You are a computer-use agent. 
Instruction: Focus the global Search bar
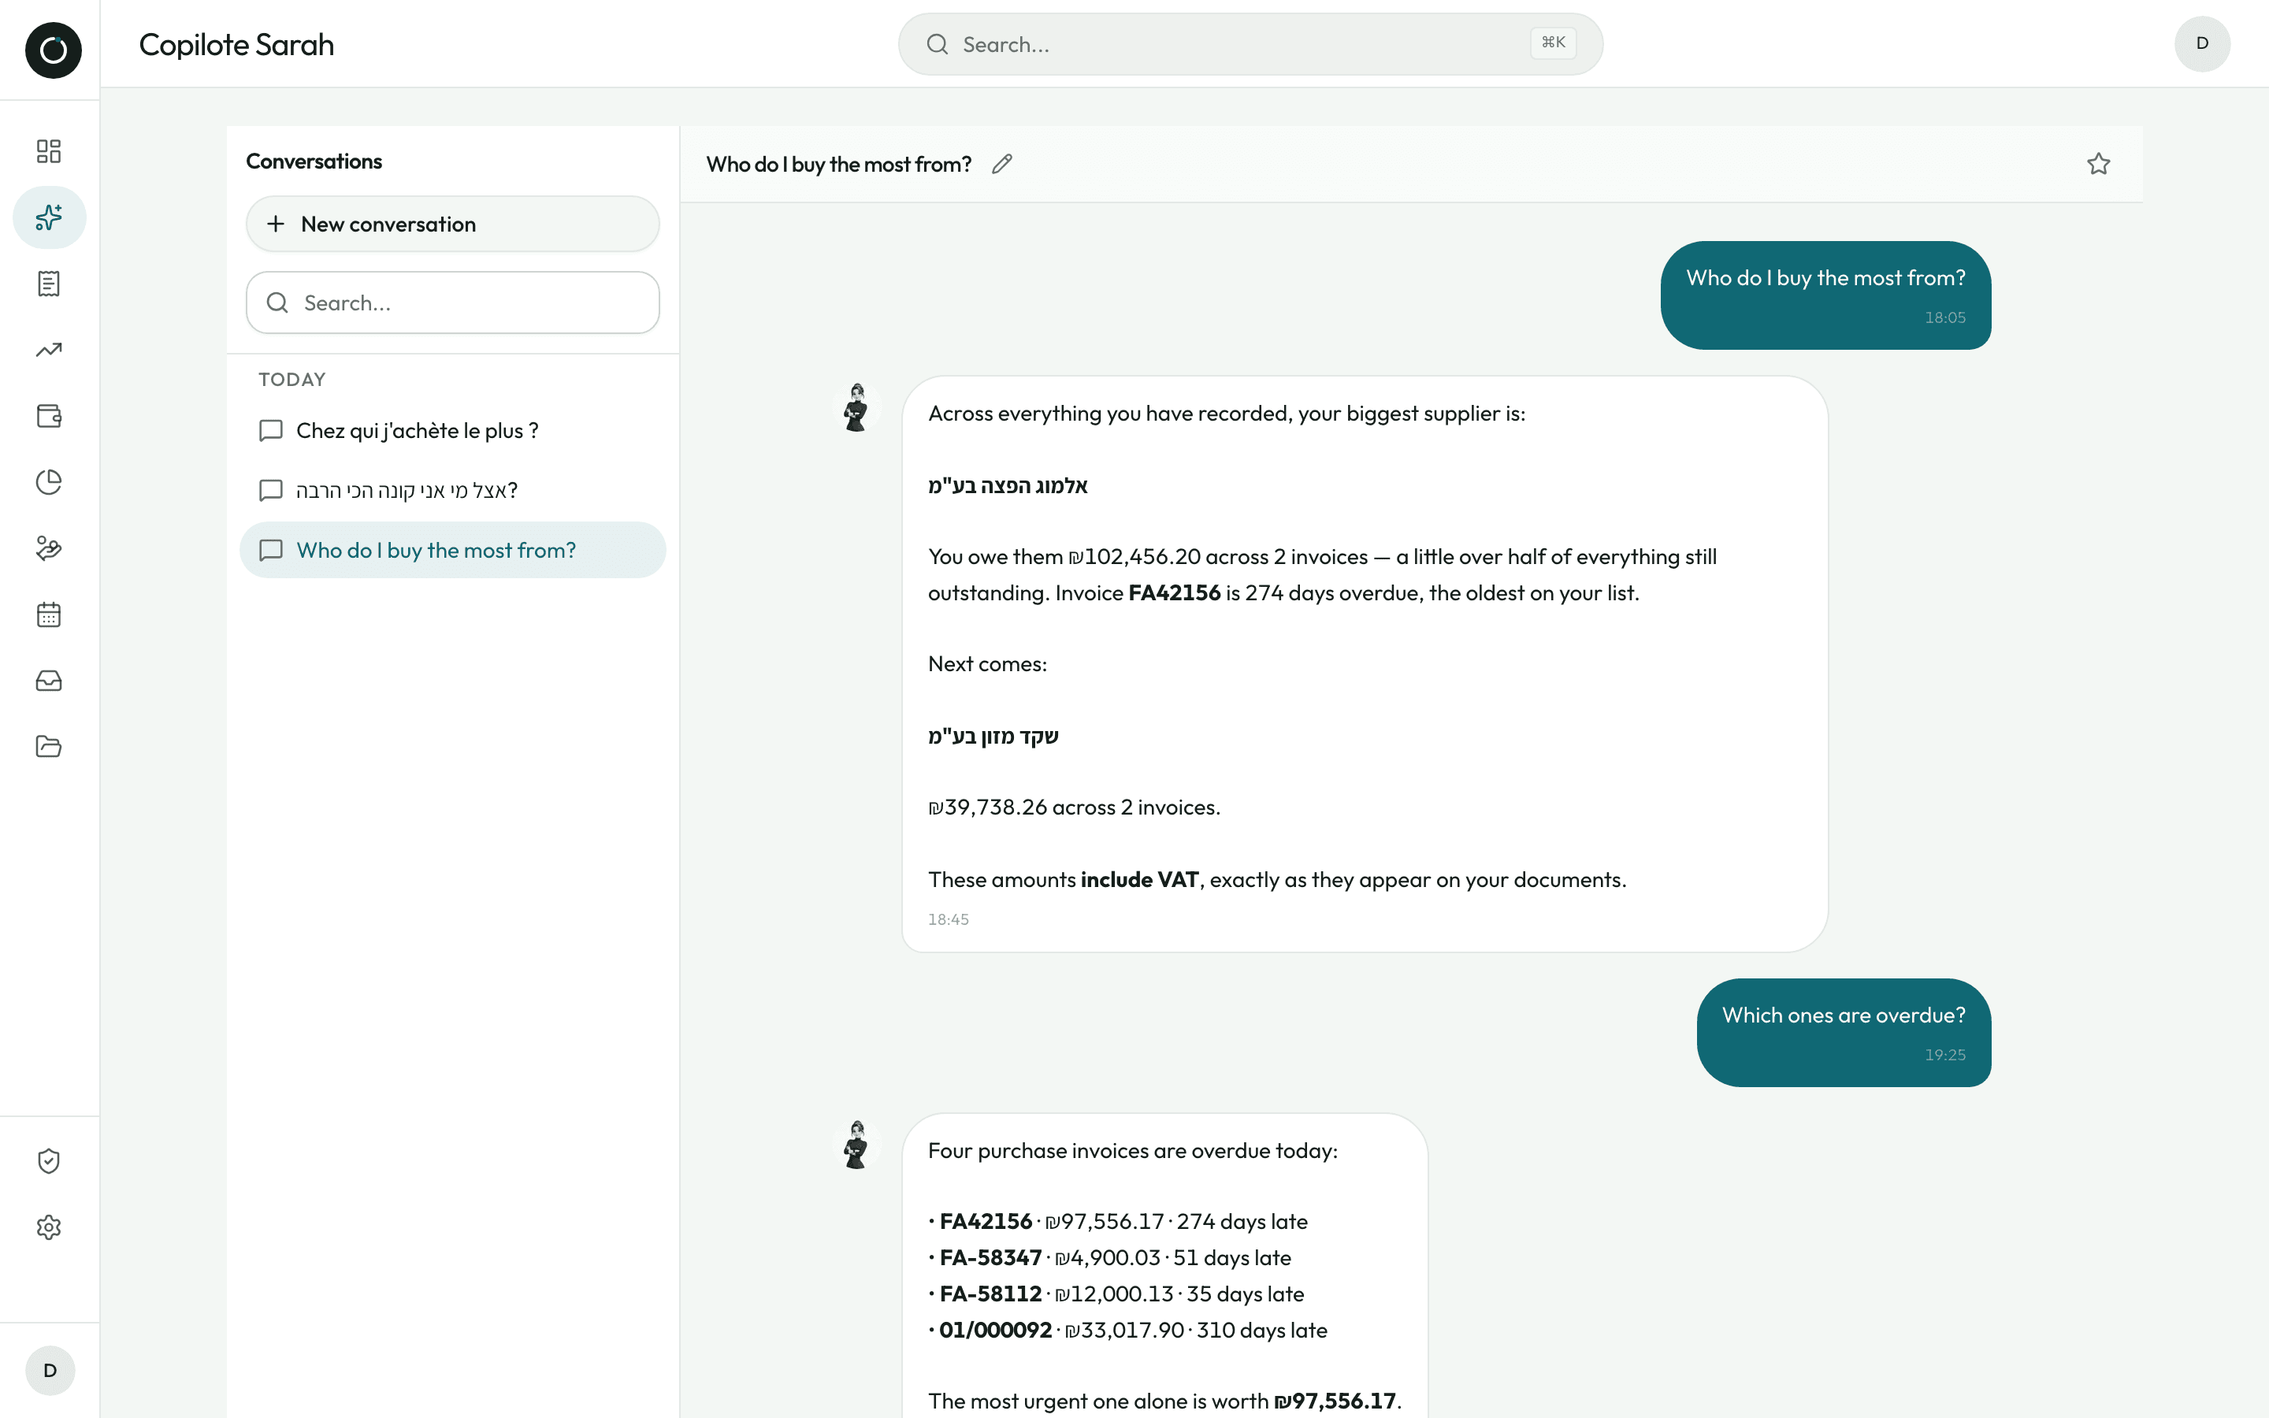point(1251,44)
